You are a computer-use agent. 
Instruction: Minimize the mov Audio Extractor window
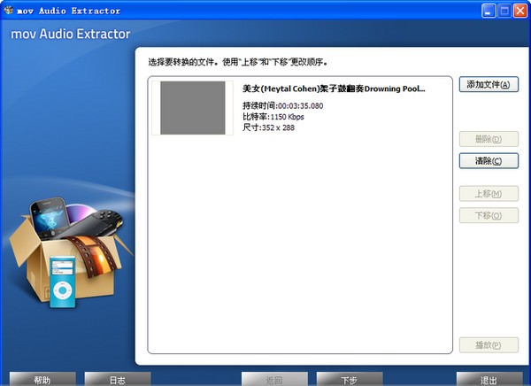tap(488, 11)
